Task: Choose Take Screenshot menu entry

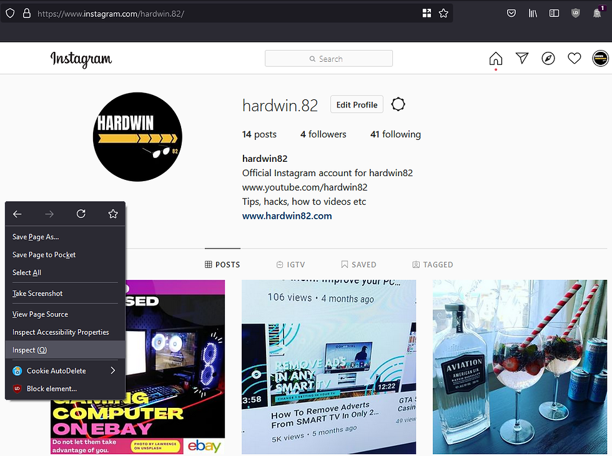Action: pos(65,293)
